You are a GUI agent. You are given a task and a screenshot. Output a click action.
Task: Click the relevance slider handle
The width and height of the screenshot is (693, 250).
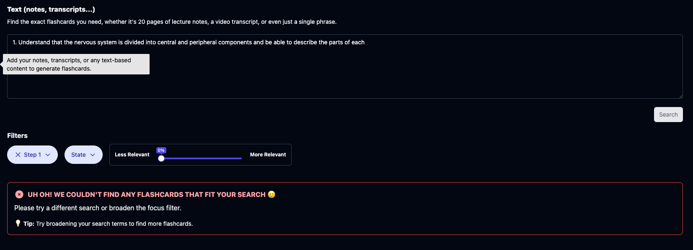pyautogui.click(x=161, y=158)
